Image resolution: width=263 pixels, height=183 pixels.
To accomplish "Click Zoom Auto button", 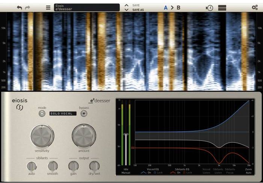I will pos(248,171).
